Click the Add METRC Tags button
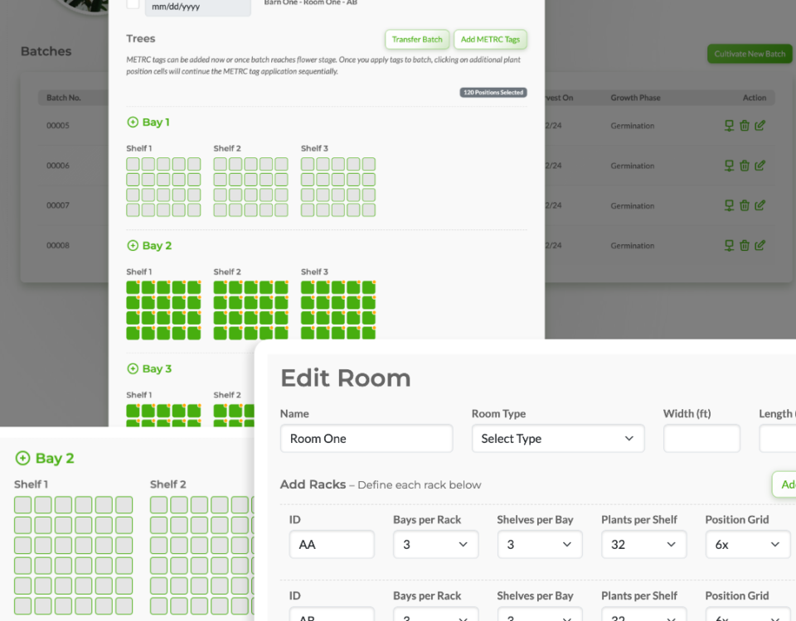The height and width of the screenshot is (621, 796). pos(490,40)
